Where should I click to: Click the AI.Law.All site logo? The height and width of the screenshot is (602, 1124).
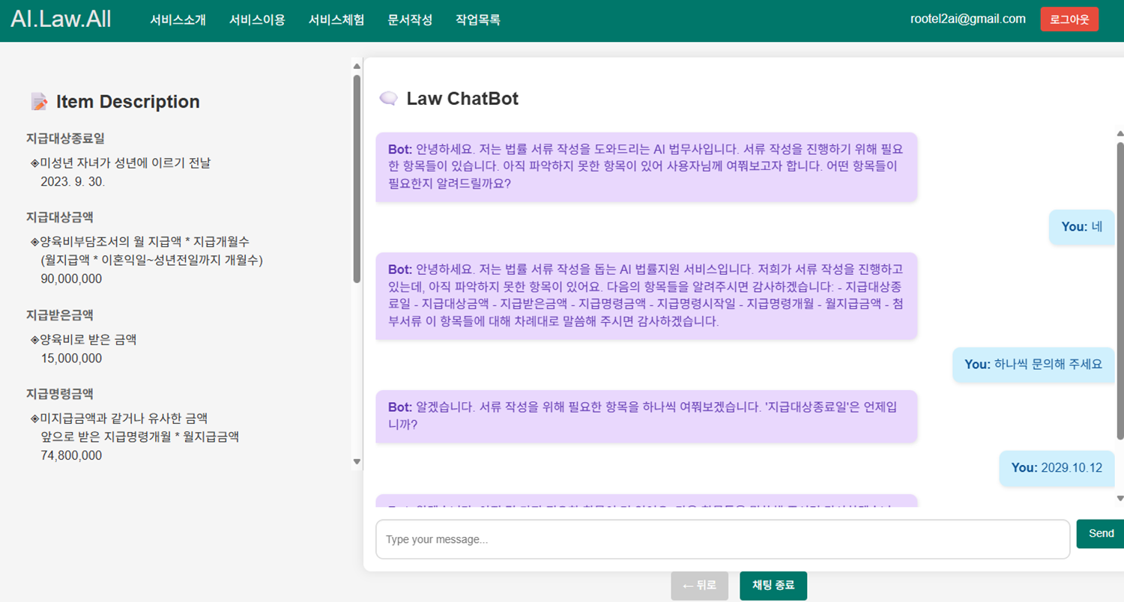click(61, 19)
